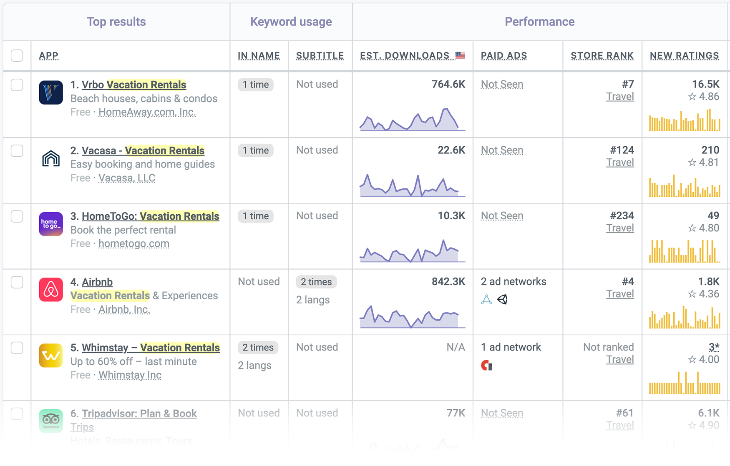This screenshot has height=466, width=730.
Task: Click the Chartboost ad network icon in Whimstay row
Action: click(x=487, y=365)
